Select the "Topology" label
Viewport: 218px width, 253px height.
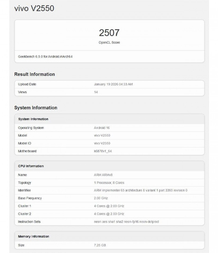(x=25, y=183)
